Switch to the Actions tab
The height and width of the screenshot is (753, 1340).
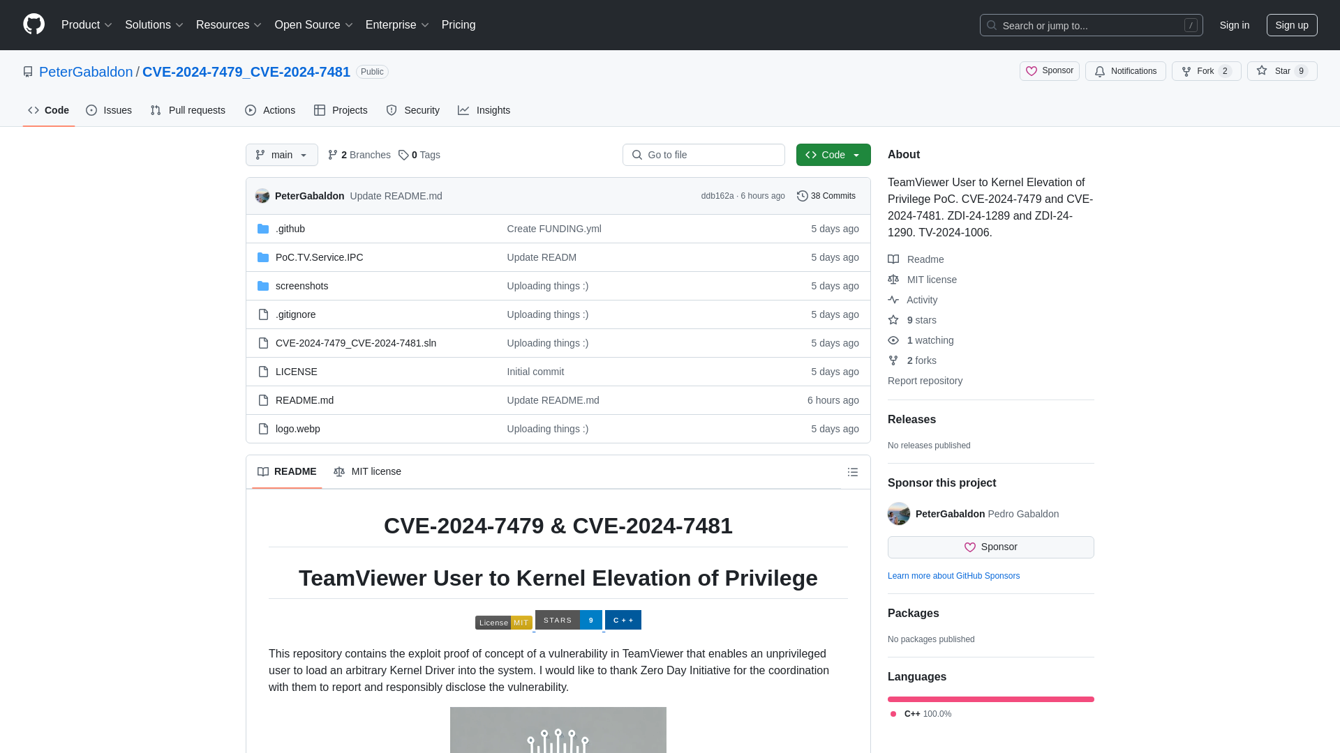[270, 110]
